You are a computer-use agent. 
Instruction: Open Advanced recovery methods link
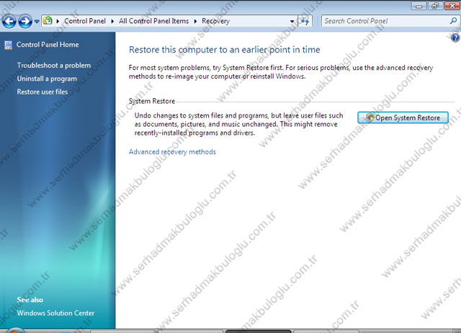pyautogui.click(x=172, y=152)
